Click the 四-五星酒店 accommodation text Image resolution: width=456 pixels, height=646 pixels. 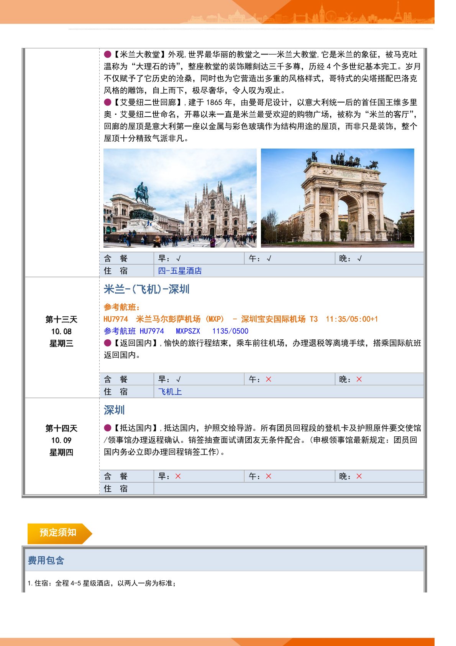coord(180,271)
